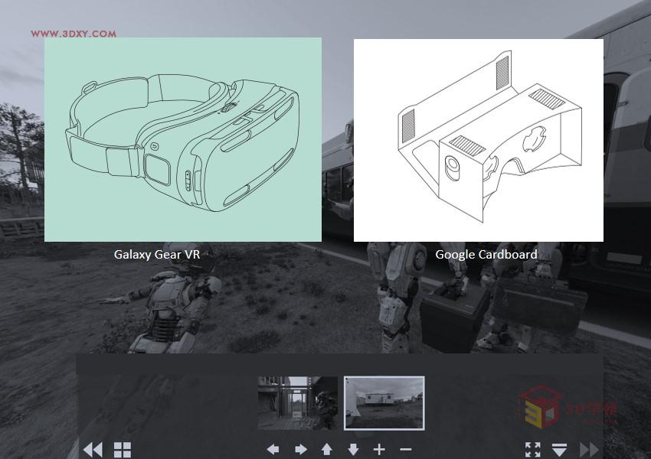Select the Google Cardboard headset option
The width and height of the screenshot is (651, 459).
(x=478, y=139)
